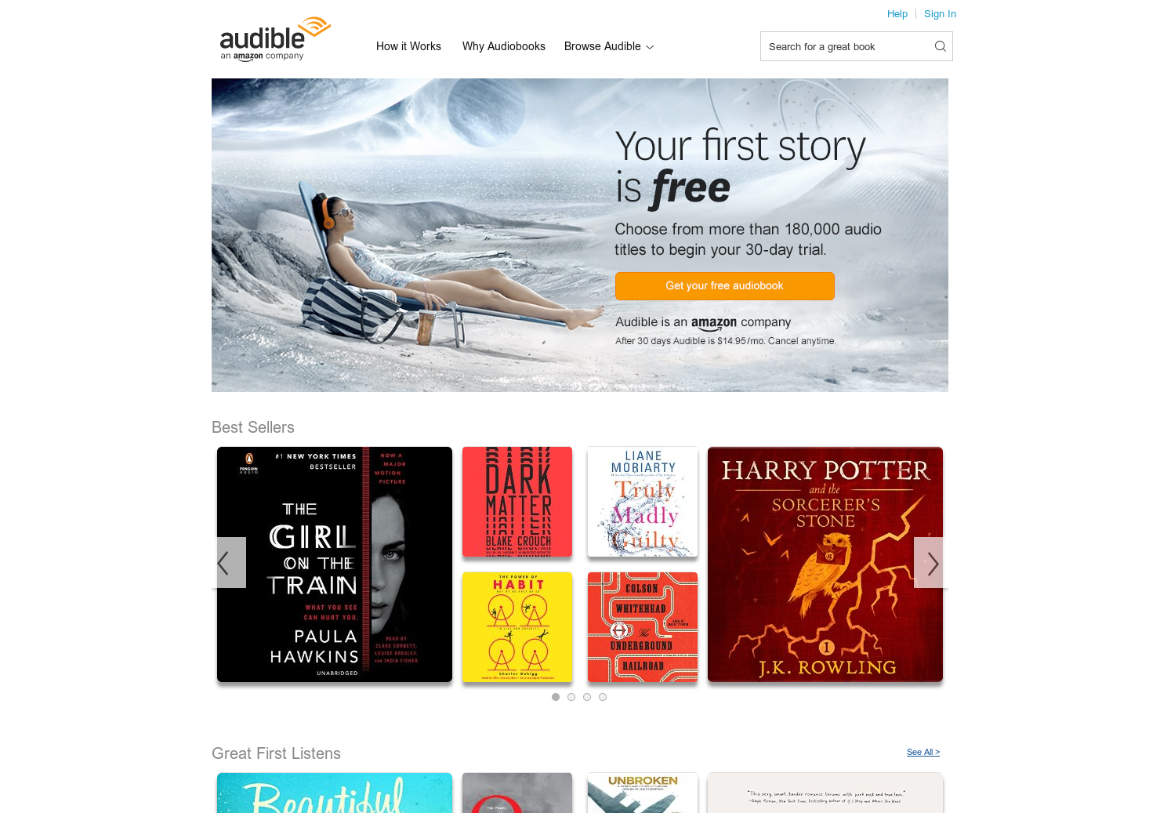Open the Help link

coord(897,13)
